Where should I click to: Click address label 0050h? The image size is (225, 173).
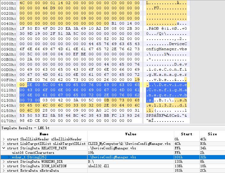[x=9, y=28]
